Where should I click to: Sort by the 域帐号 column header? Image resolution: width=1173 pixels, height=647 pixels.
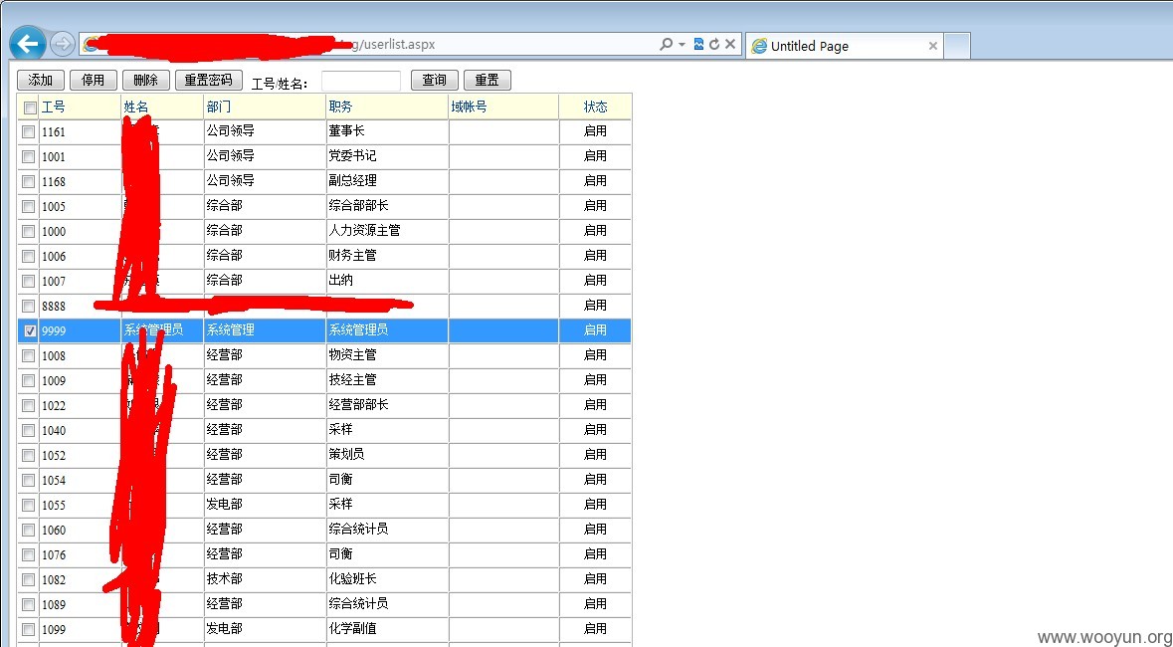(469, 108)
